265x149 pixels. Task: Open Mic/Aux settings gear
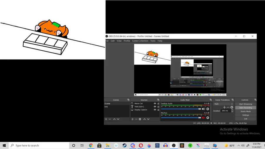208,118
